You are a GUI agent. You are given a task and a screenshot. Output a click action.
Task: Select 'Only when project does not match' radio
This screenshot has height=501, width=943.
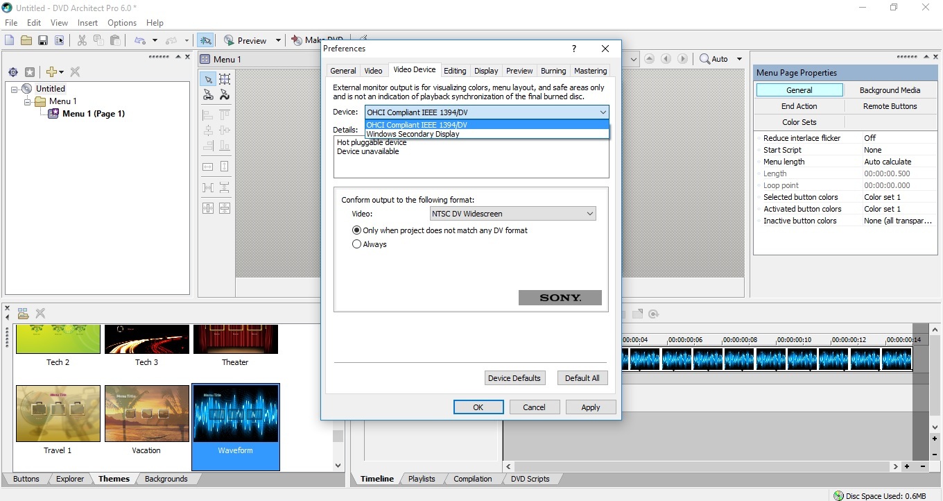point(357,230)
